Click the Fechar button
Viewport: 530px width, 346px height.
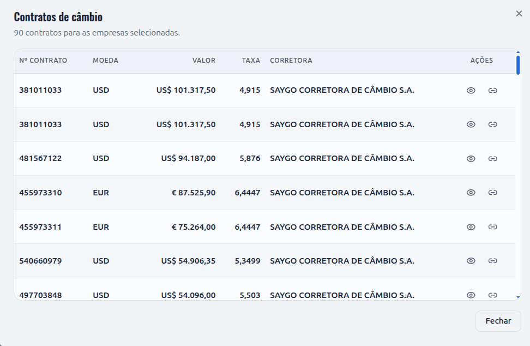click(498, 321)
